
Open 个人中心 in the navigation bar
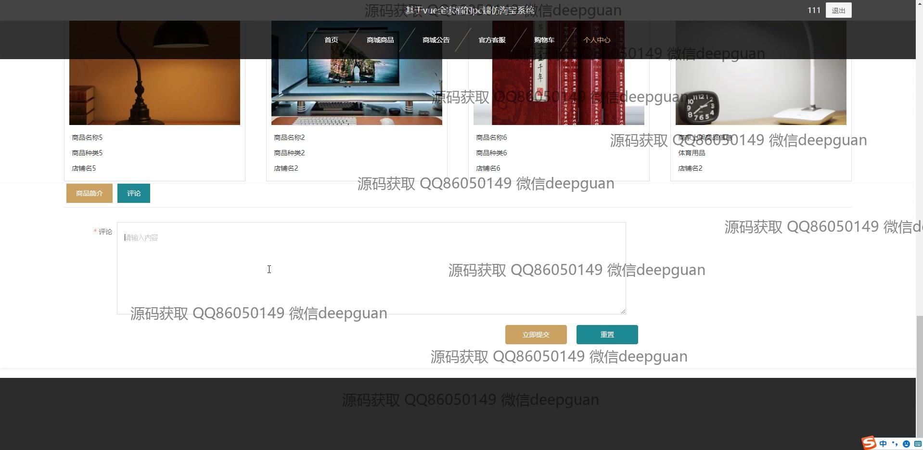(597, 40)
